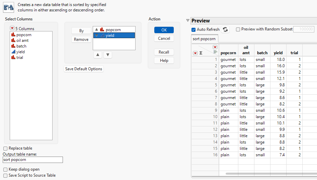
Task: Click the Output table name field
Action: click(33, 160)
